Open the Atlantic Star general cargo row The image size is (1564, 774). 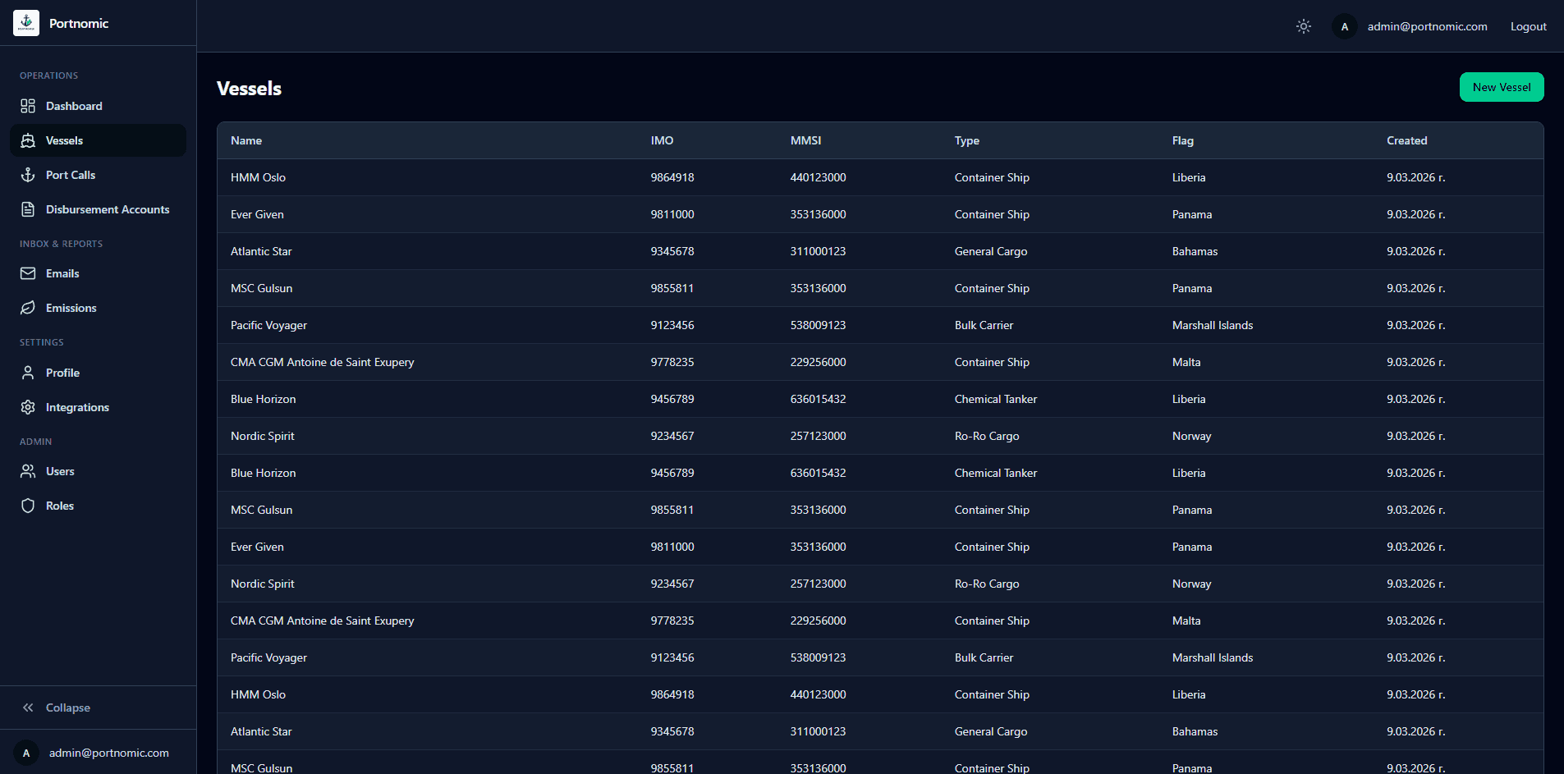point(261,251)
